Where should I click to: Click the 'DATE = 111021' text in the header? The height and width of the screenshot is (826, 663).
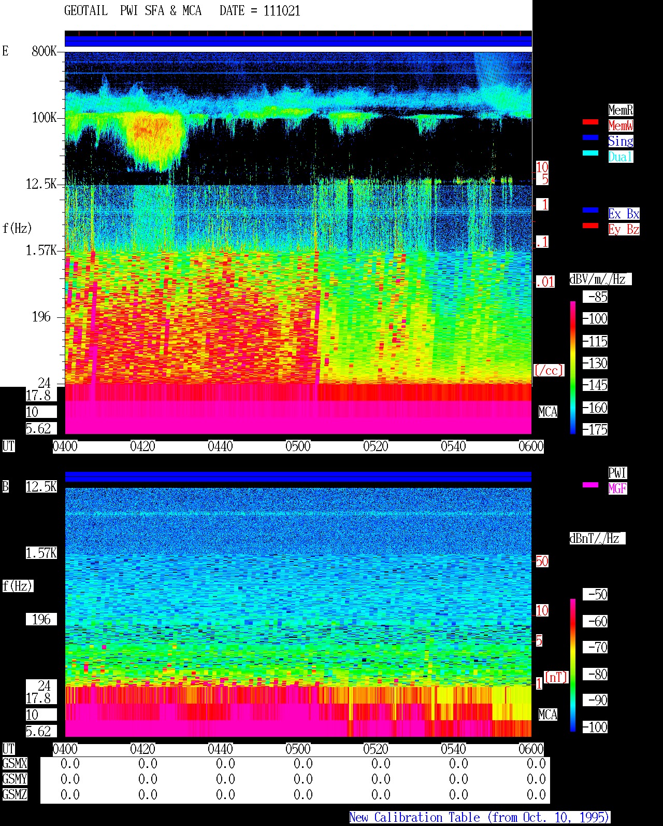coord(260,11)
